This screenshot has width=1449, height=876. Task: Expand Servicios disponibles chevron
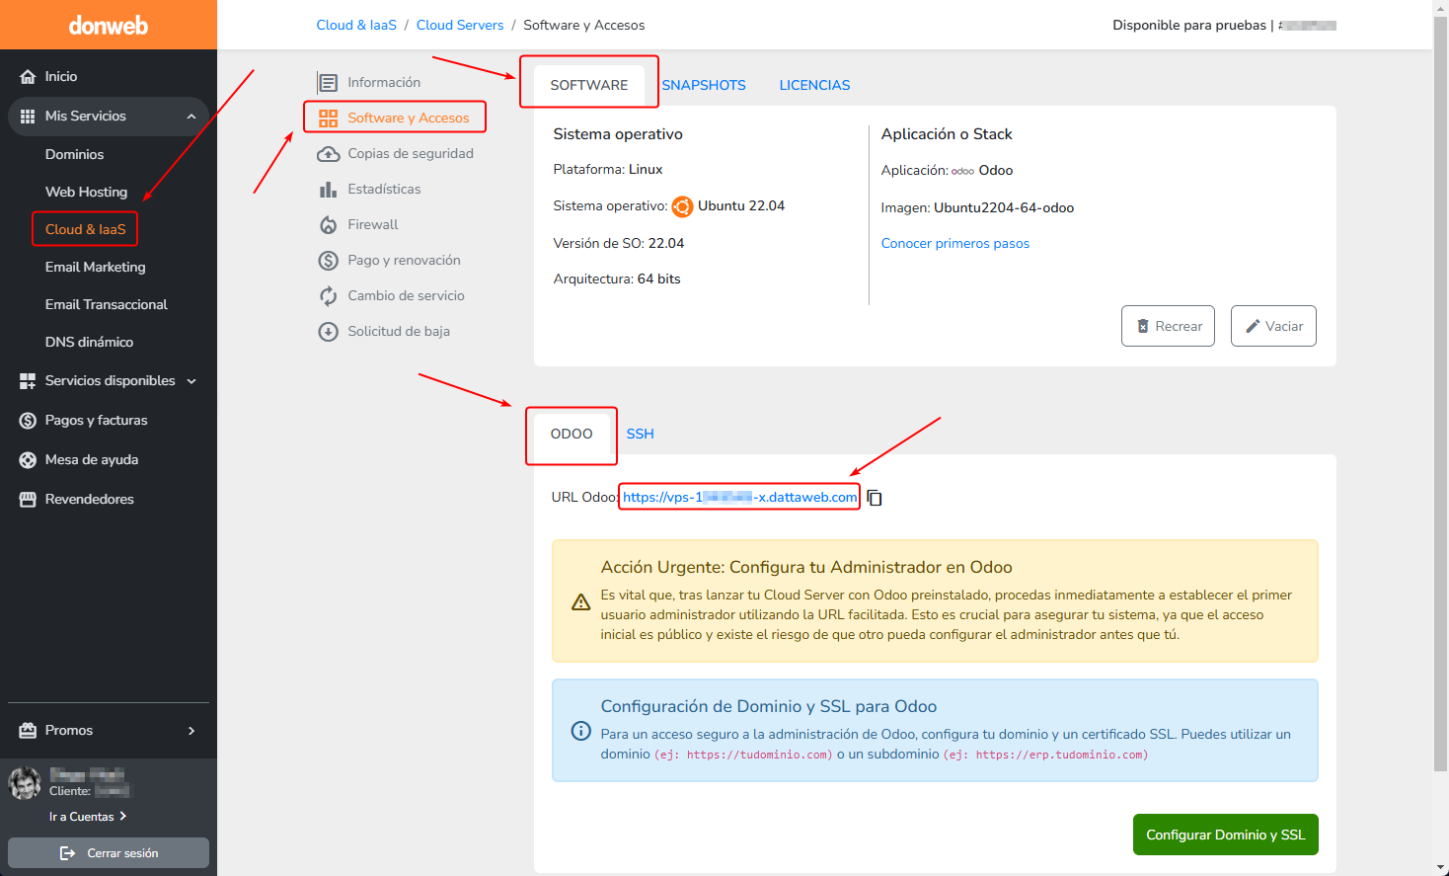pos(191,381)
